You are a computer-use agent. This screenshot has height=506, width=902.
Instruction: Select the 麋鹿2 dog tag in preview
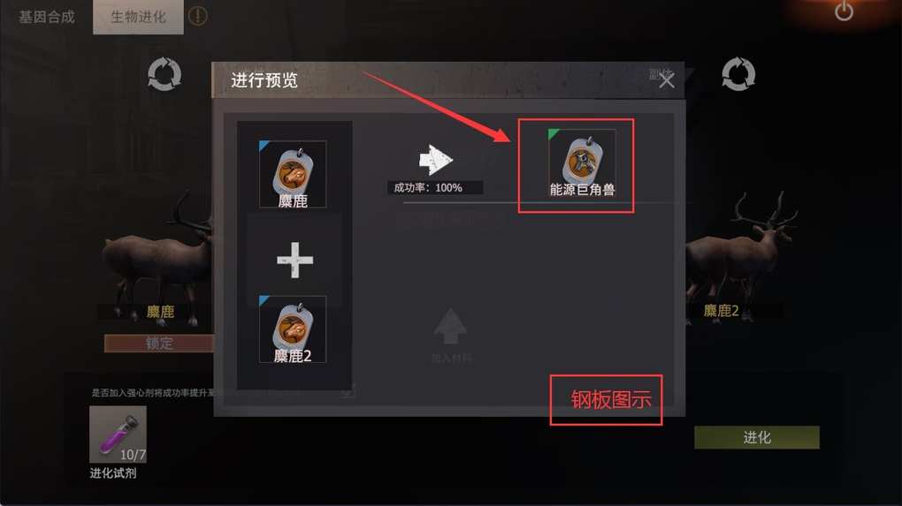pos(293,329)
